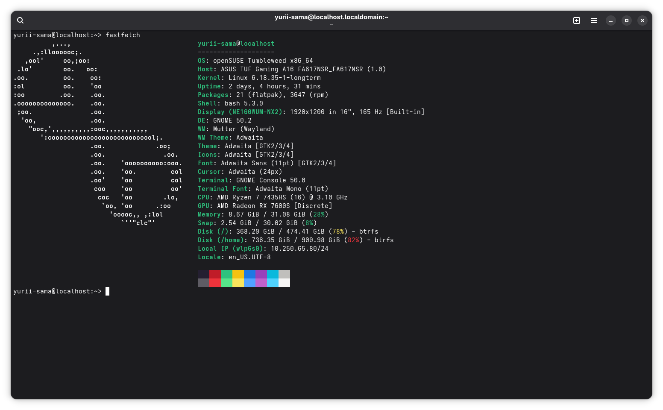Click the light gray swatch in the top palette row
The image size is (663, 410).
coord(284,274)
